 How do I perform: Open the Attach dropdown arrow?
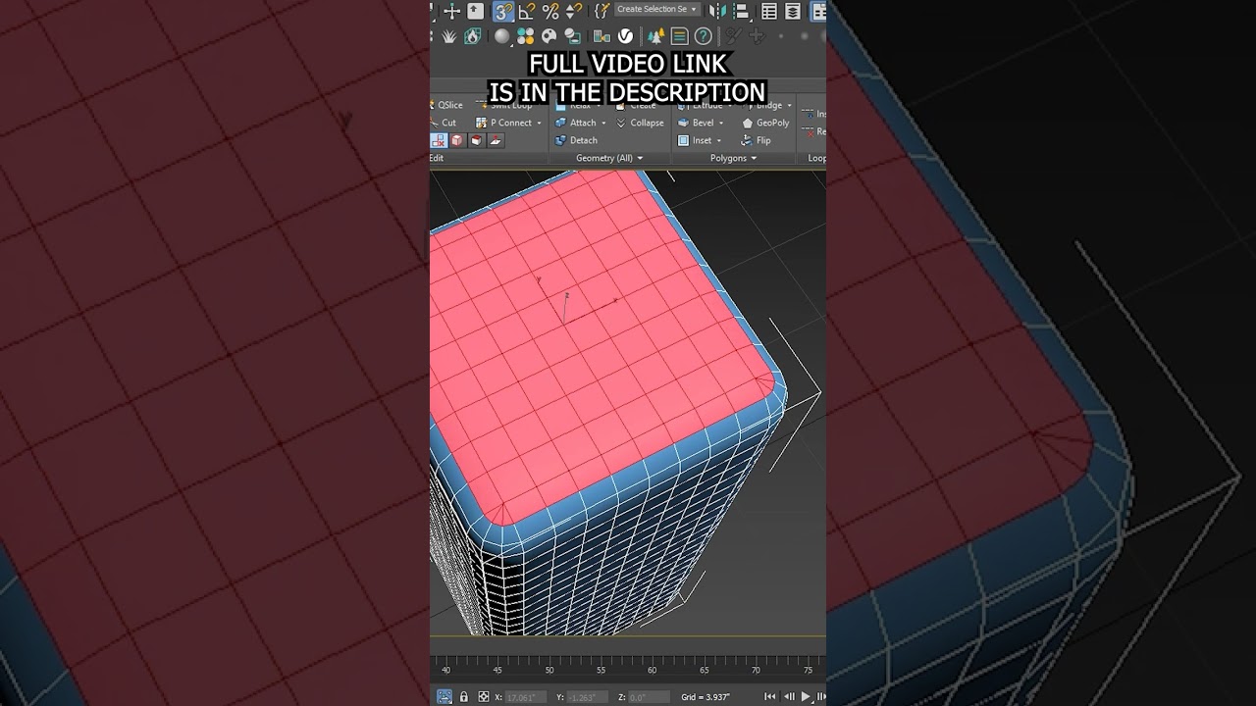(603, 124)
